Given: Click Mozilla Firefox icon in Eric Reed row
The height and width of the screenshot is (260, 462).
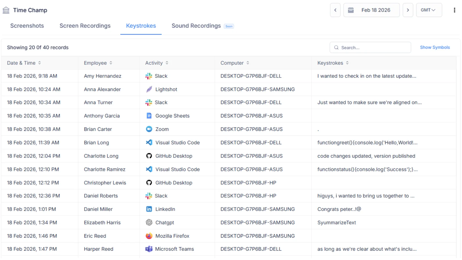Looking at the screenshot, I should click(x=149, y=236).
